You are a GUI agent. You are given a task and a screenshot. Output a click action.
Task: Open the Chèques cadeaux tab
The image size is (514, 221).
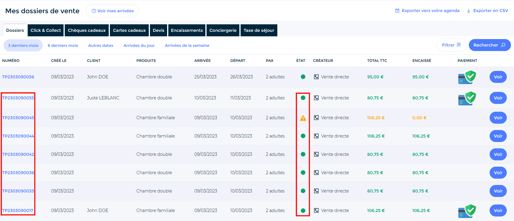(x=87, y=30)
